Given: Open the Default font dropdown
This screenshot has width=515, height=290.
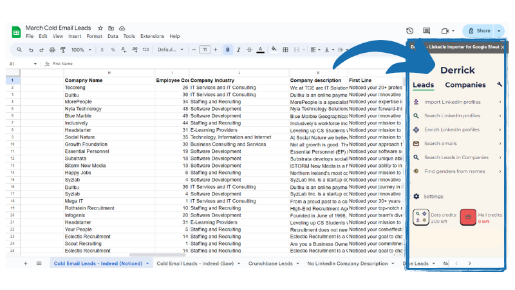Looking at the screenshot, I should (170, 50).
